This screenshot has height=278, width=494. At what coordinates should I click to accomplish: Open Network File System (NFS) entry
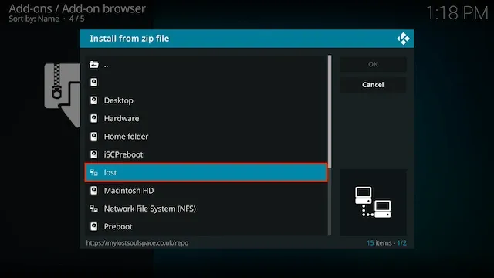coord(206,208)
